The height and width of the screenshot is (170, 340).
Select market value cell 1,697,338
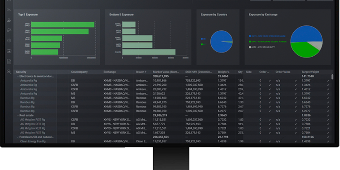pyautogui.click(x=159, y=133)
